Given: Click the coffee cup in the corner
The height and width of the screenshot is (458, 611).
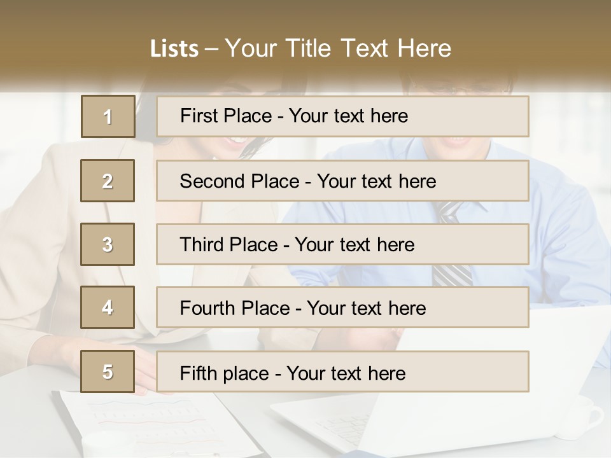Looking at the screenshot, I should [x=582, y=417].
